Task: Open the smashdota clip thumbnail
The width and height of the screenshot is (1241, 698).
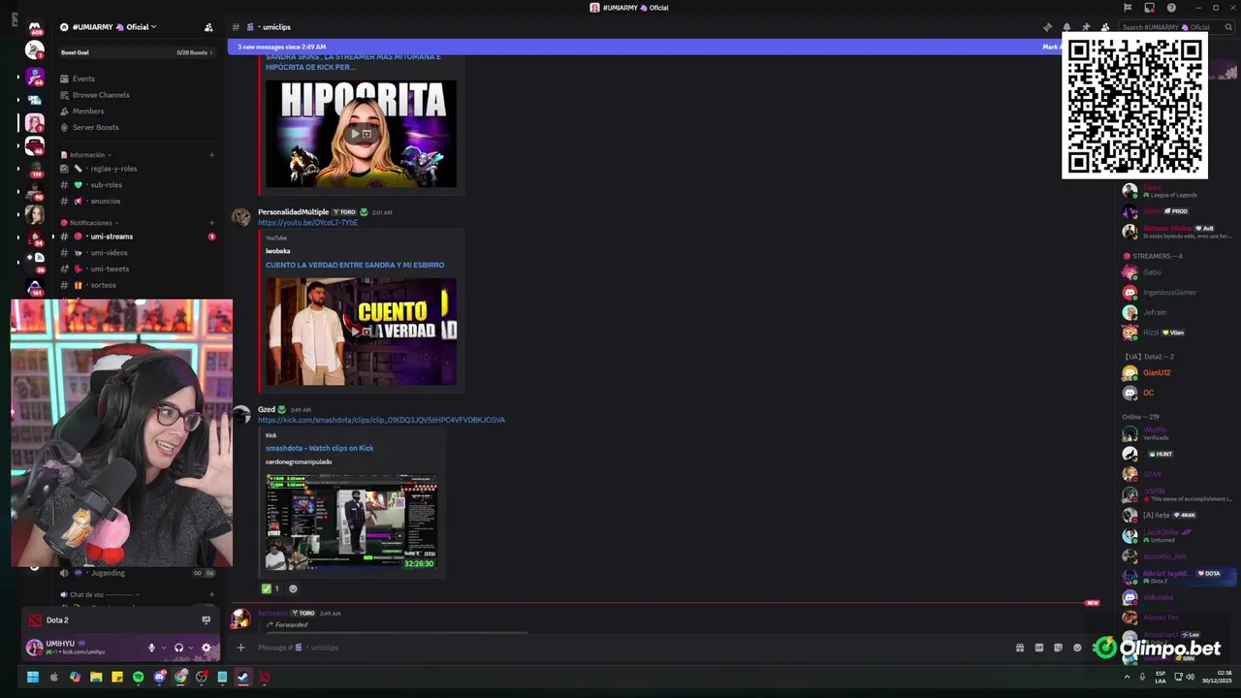Action: coord(351,522)
